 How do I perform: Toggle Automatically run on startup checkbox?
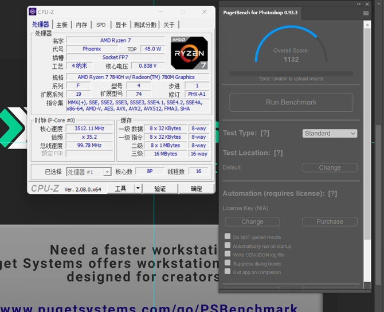[x=228, y=245]
